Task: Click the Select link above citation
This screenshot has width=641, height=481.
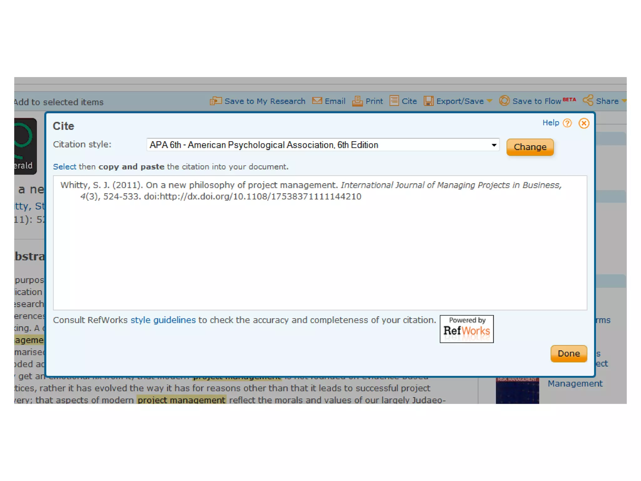Action: [x=64, y=167]
